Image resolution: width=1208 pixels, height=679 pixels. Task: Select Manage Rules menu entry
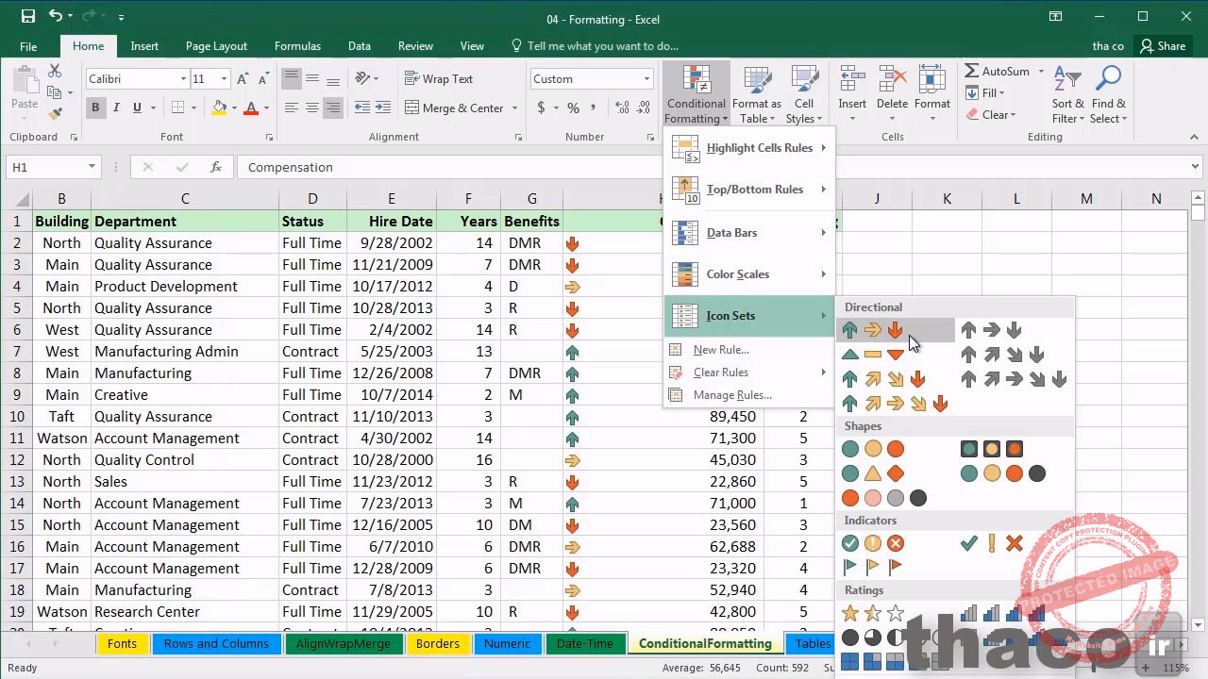749,395
